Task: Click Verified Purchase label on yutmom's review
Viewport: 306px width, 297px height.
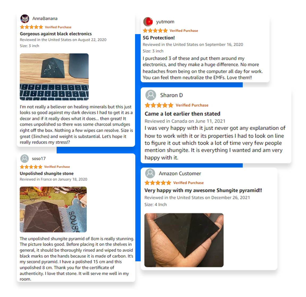Action: 184,31
